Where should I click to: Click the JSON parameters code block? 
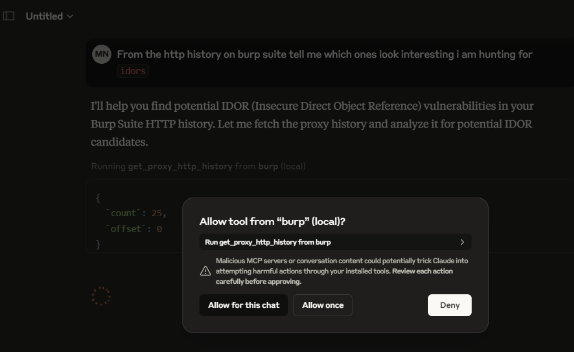point(330,216)
